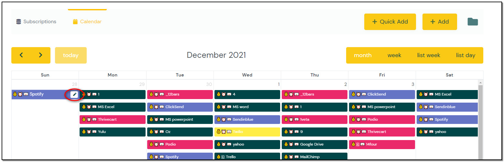This screenshot has width=504, height=162.
Task: Click the alarm clock icon on Oz event
Action: [156, 132]
